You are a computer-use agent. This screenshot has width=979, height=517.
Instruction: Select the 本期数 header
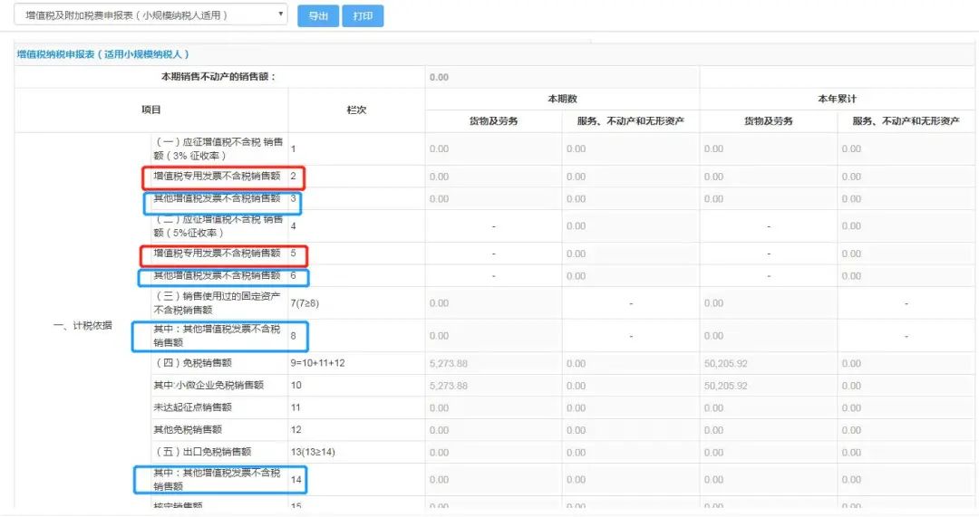(x=563, y=99)
